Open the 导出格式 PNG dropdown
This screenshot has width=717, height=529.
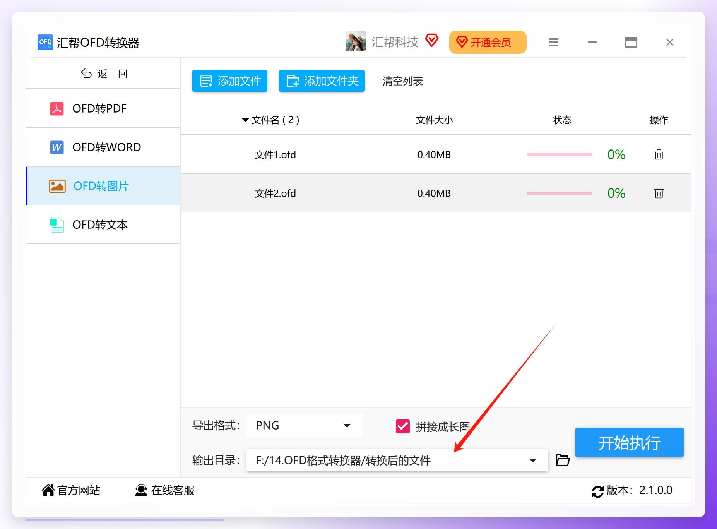pyautogui.click(x=305, y=425)
